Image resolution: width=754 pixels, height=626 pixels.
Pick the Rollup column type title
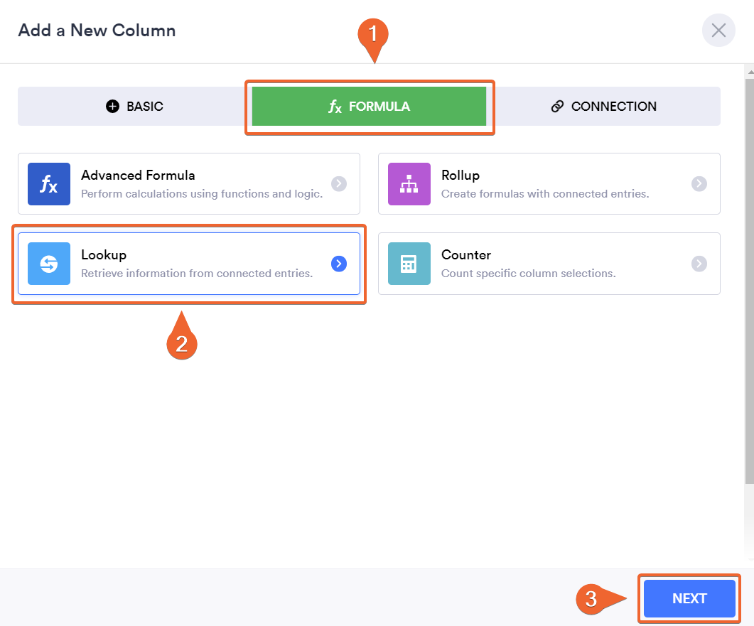[461, 175]
